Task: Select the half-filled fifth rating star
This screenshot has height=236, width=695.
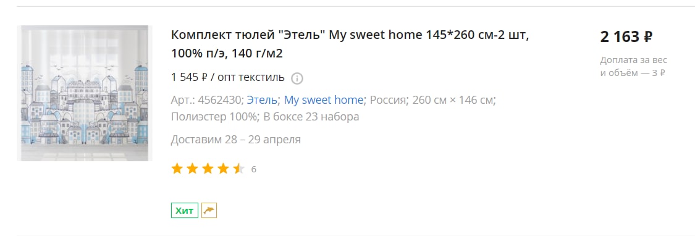Action: pyautogui.click(x=238, y=169)
